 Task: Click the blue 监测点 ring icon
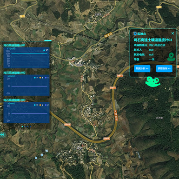click(135, 33)
